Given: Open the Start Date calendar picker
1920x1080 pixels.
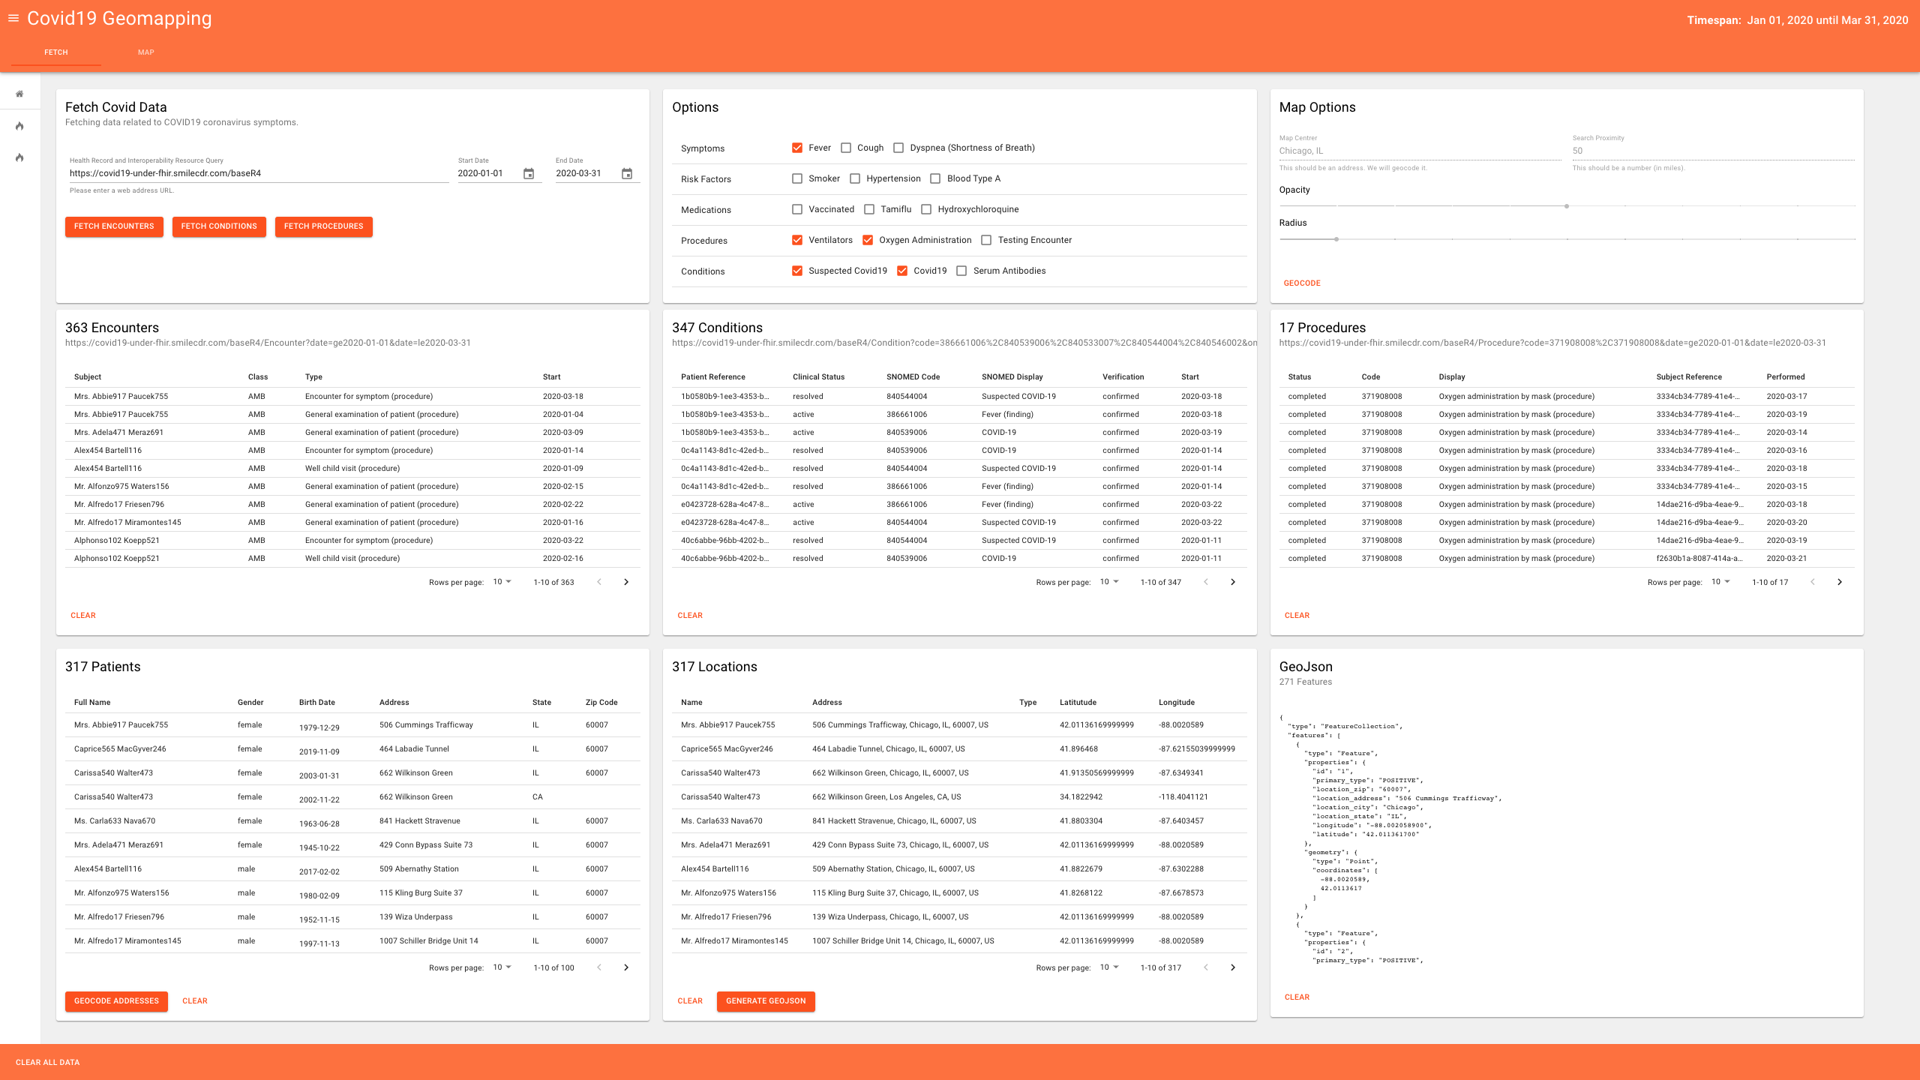Looking at the screenshot, I should tap(529, 174).
